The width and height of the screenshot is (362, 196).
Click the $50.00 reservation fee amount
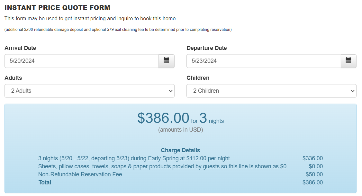point(314,174)
